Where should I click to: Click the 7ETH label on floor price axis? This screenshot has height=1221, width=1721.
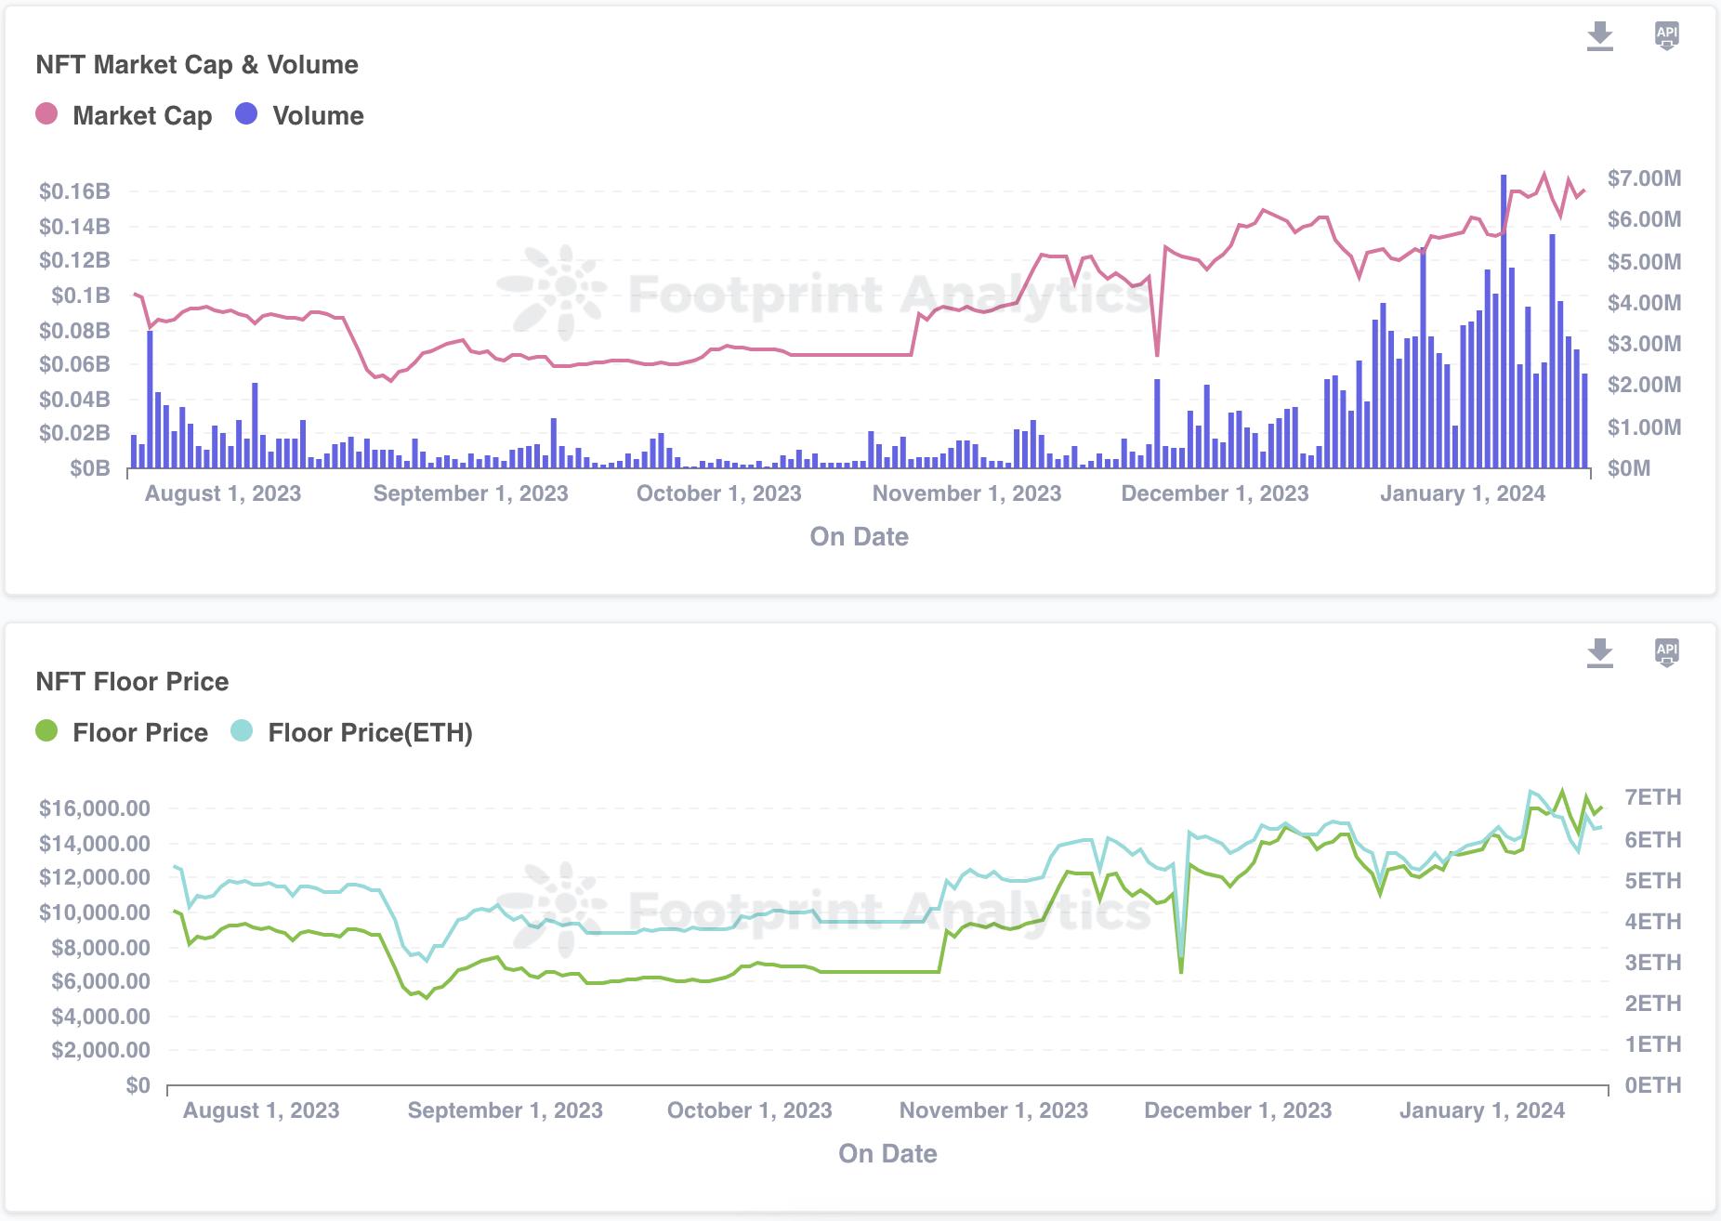tap(1652, 797)
